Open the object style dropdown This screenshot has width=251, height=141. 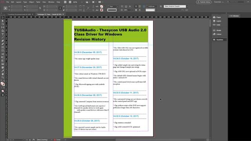(187, 6)
